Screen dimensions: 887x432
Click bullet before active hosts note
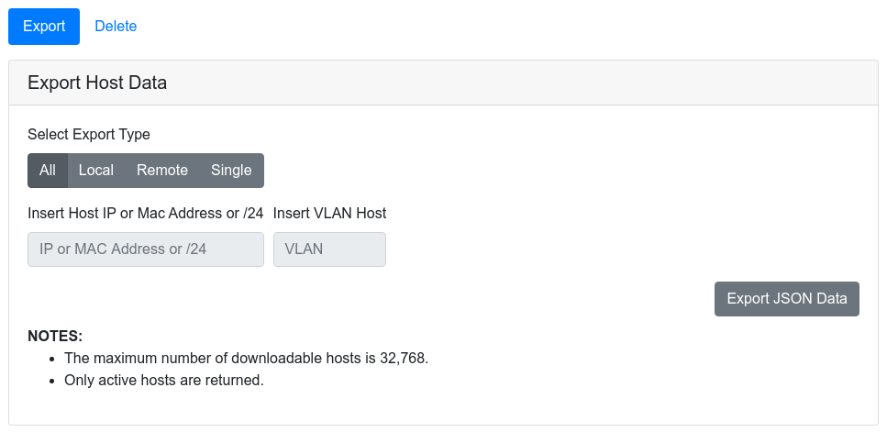coord(52,382)
